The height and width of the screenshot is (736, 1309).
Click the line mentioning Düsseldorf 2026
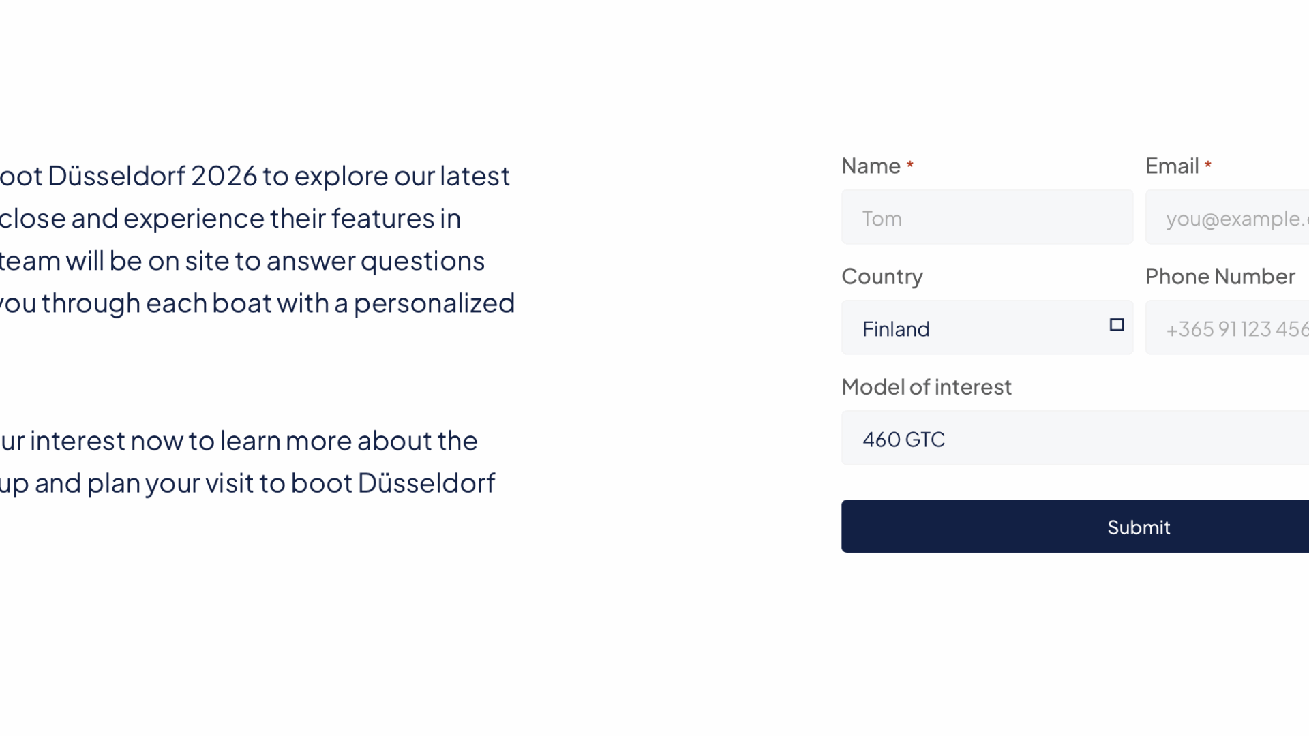coord(254,176)
